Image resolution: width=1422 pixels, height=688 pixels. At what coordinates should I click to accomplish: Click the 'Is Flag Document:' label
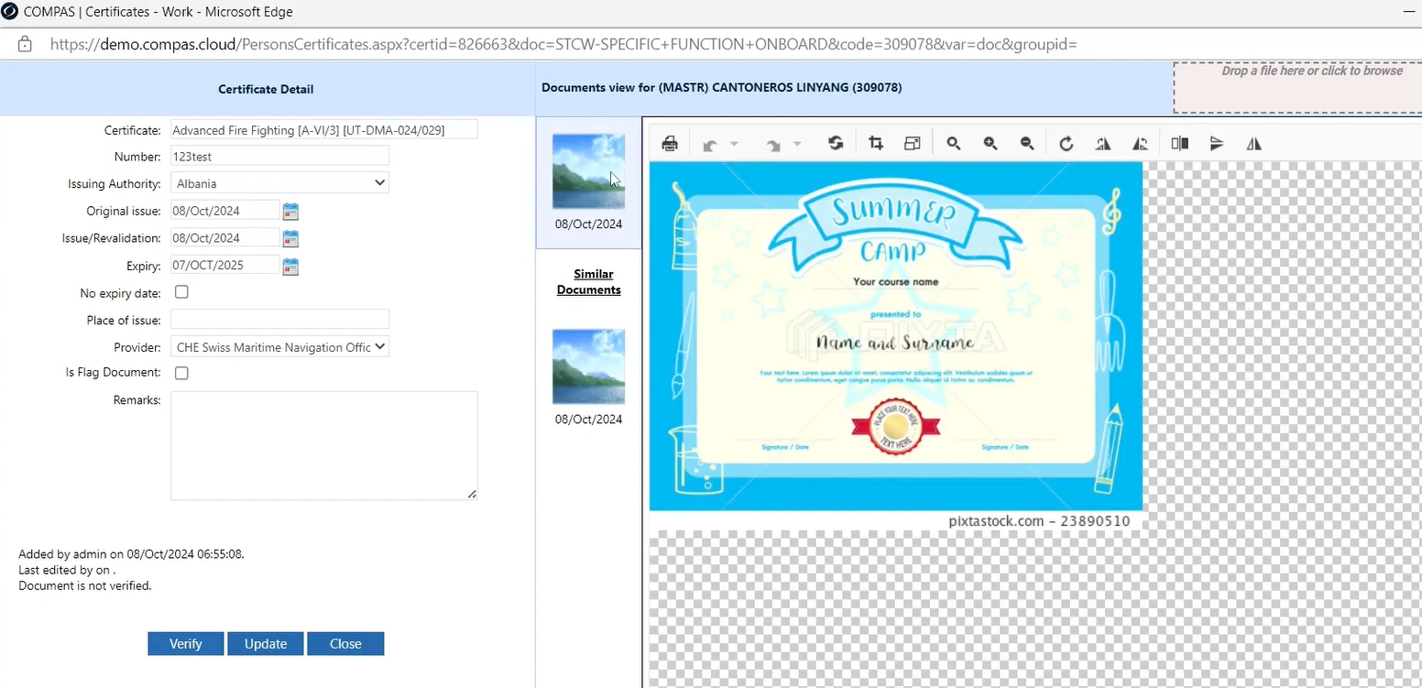point(114,373)
